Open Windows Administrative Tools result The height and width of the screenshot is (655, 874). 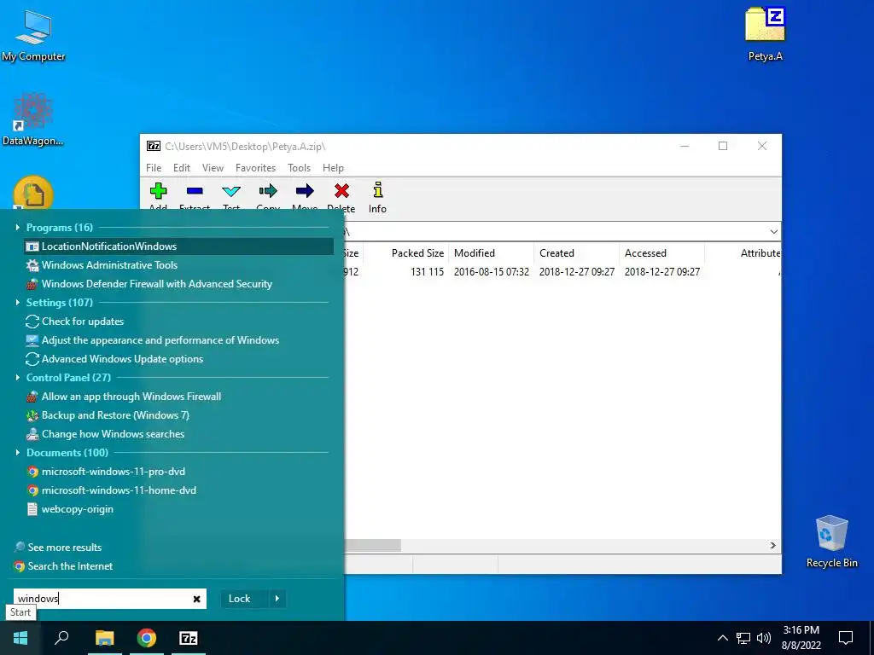(178, 265)
